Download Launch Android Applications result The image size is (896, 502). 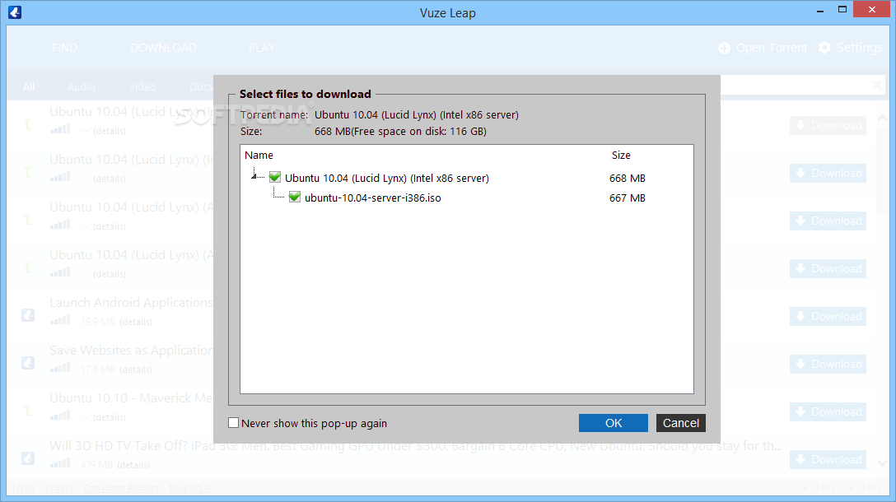coord(828,316)
